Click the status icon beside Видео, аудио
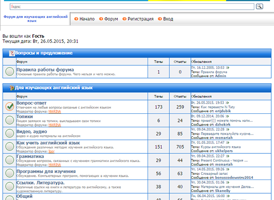 click(x=9, y=133)
